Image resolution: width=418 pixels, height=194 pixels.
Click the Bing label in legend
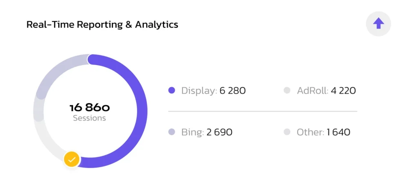pos(193,132)
